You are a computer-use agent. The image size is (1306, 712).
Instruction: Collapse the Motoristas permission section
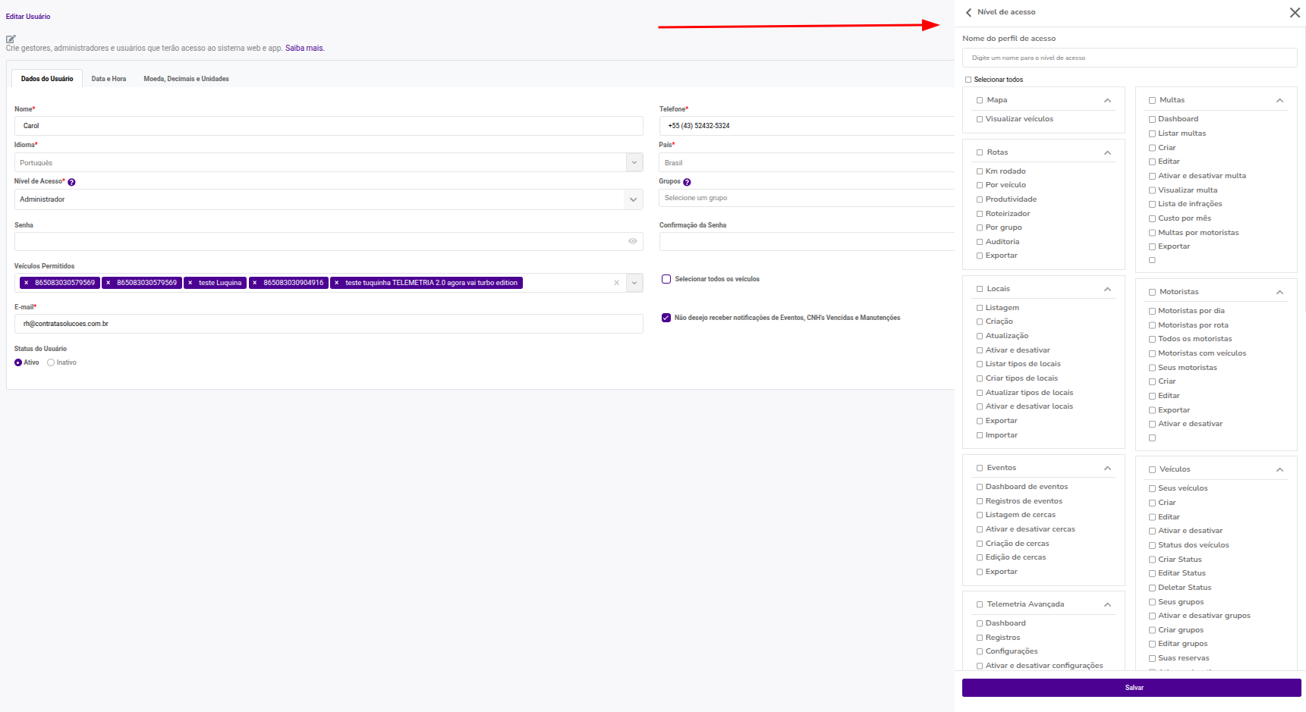[x=1279, y=292]
